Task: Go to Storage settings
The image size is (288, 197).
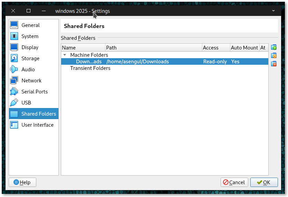Action: (34, 58)
